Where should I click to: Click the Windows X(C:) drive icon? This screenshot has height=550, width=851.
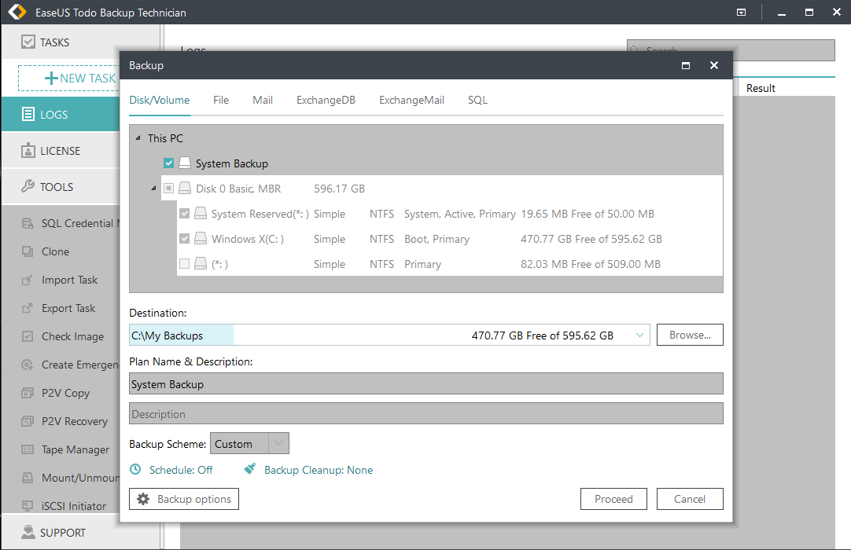[201, 239]
